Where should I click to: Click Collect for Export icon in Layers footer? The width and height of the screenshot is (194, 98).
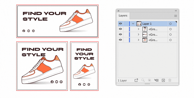pos(136,80)
